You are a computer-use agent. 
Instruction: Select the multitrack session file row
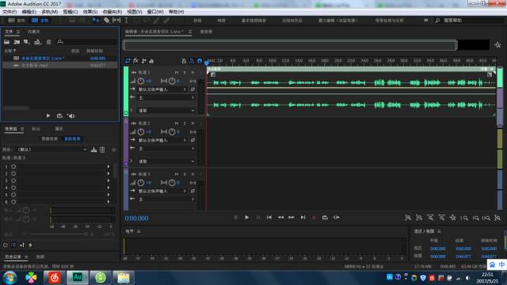point(60,58)
